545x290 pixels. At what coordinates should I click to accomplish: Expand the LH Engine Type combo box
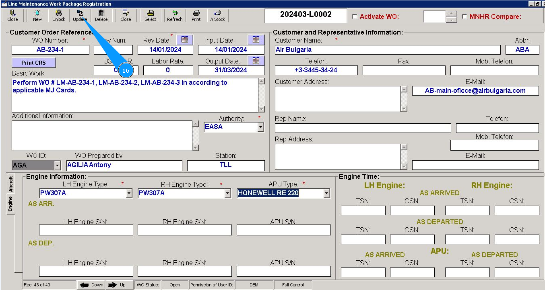[x=129, y=193]
